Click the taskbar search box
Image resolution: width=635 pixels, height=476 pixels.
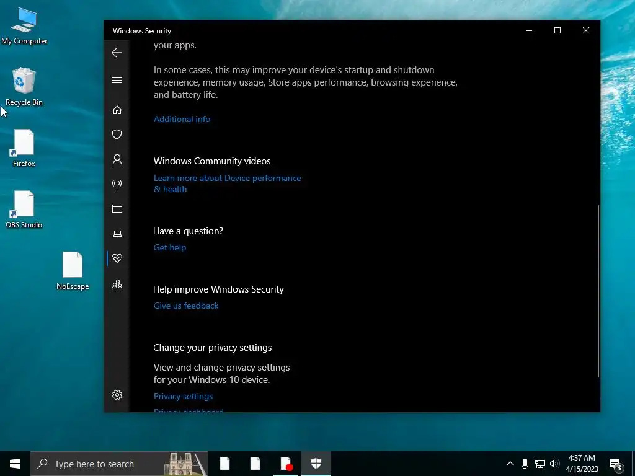(x=119, y=464)
